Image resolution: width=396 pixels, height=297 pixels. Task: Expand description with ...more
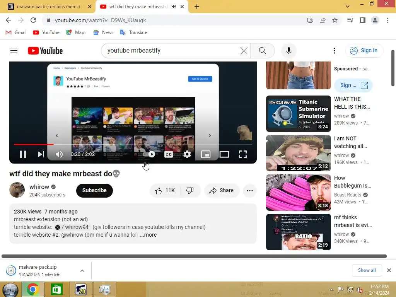click(148, 235)
